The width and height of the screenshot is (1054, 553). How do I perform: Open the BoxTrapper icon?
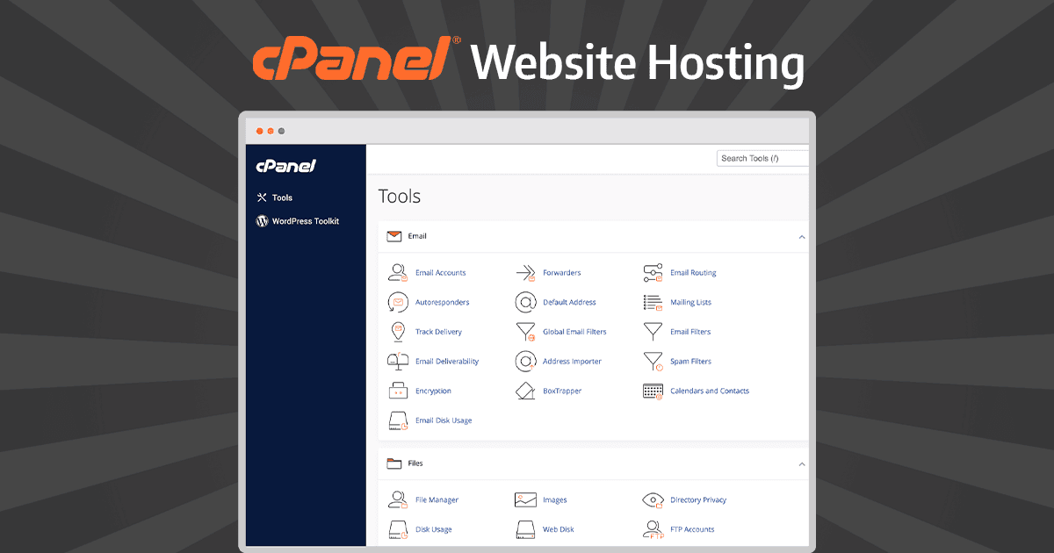pos(525,391)
